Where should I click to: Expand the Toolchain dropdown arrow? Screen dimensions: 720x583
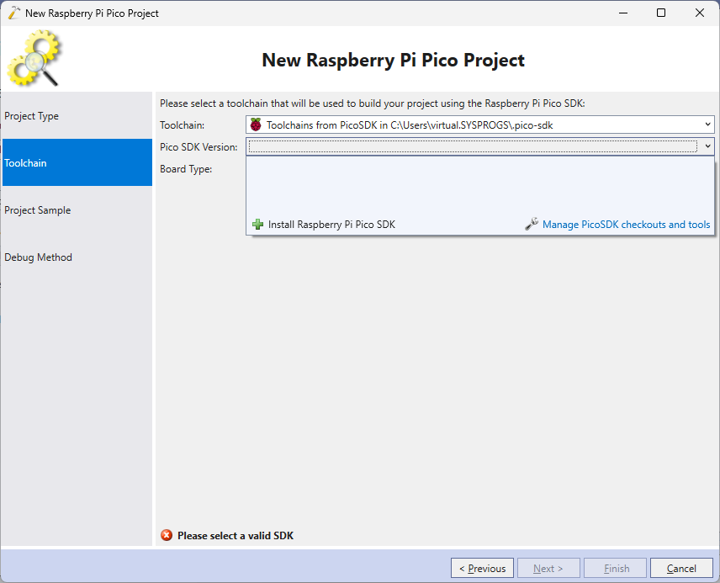(708, 125)
